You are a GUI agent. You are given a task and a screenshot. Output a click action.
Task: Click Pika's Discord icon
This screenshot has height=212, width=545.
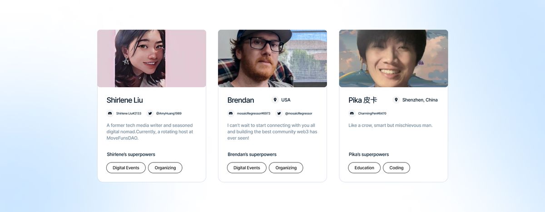[x=352, y=113]
